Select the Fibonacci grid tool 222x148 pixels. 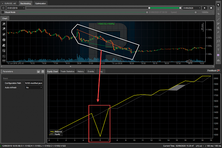pos(218,37)
